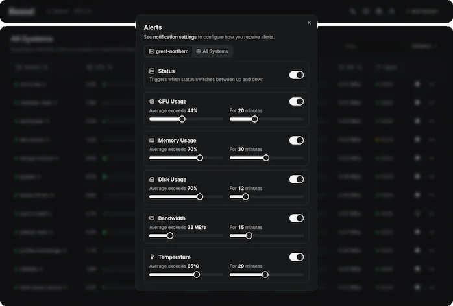Click the Memory Usage minutes slider handle
453x306 pixels.
click(266, 158)
